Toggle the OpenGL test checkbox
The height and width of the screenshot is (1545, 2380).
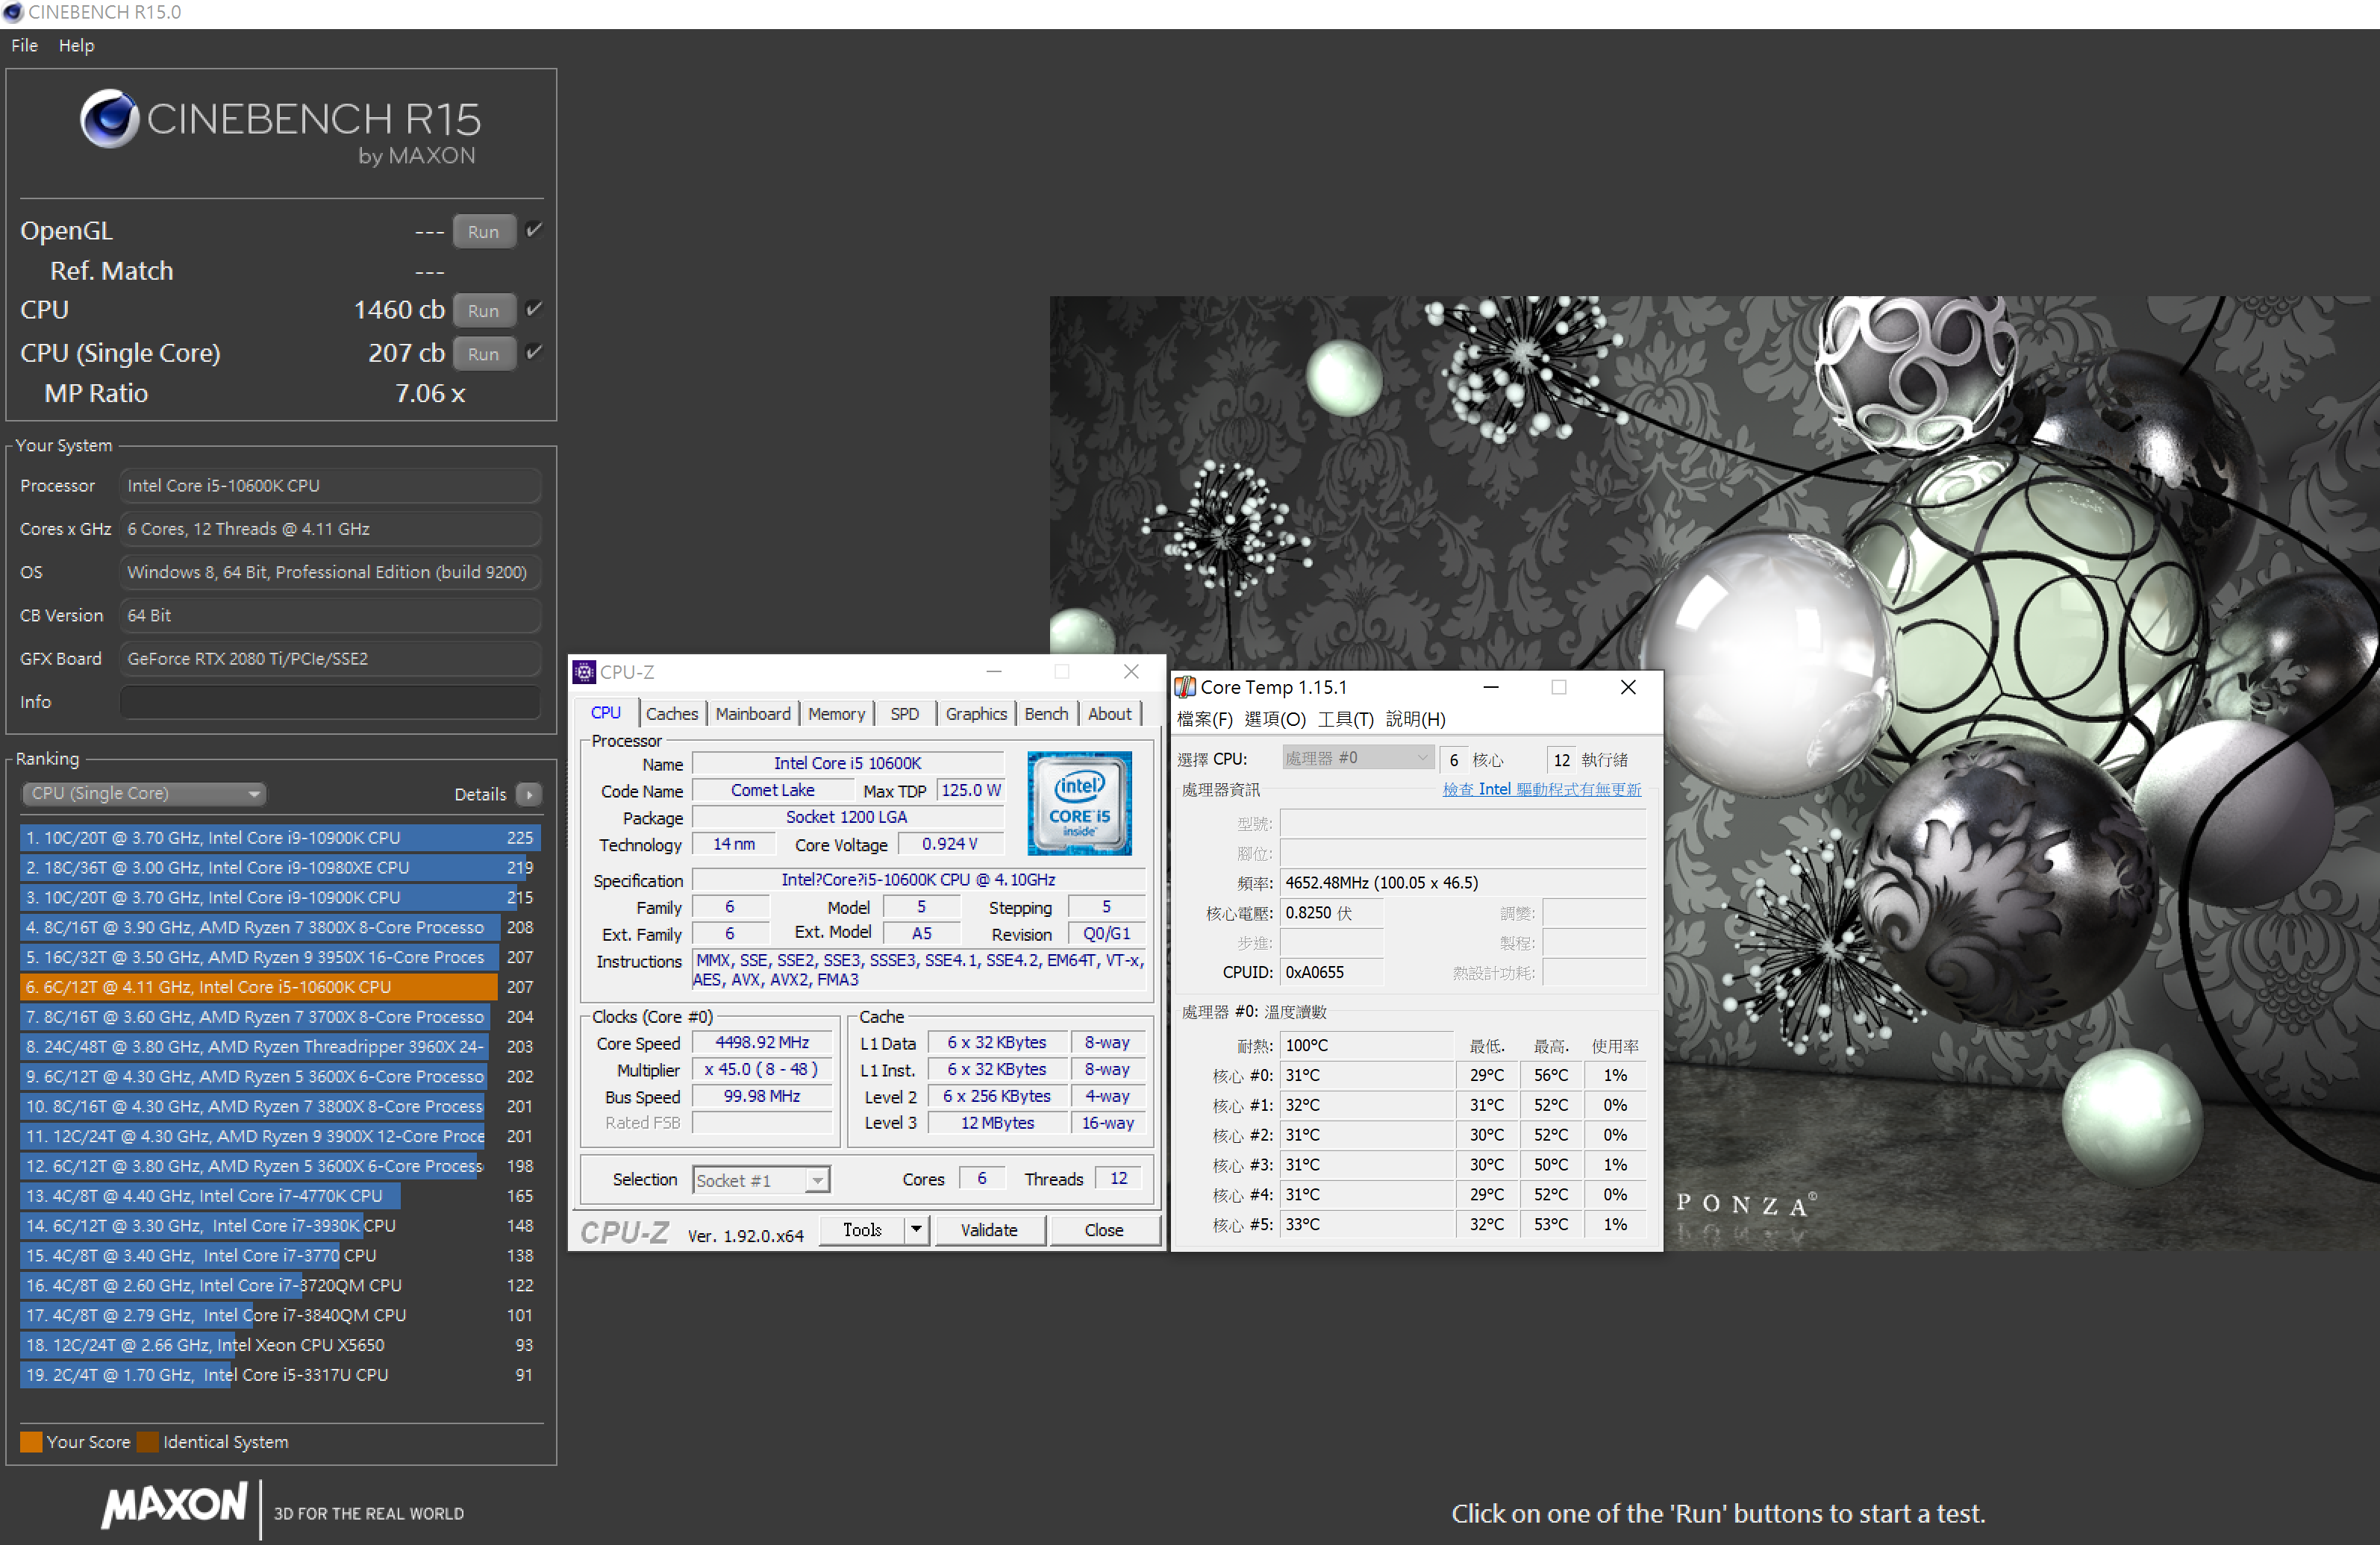click(534, 230)
